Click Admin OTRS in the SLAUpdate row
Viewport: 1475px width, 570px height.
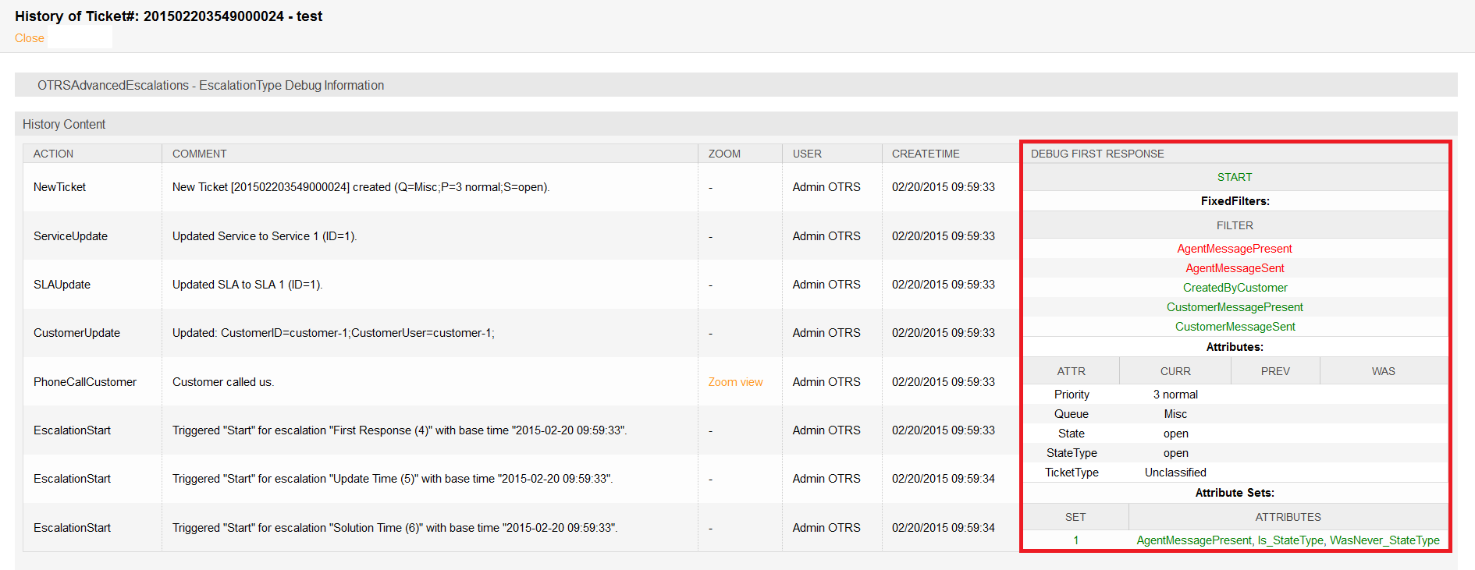point(826,285)
